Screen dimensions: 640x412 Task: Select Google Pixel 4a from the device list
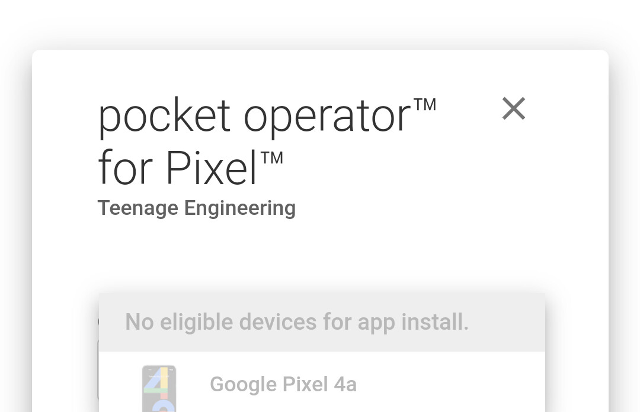pyautogui.click(x=283, y=384)
